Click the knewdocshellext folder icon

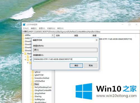(x=33, y=78)
